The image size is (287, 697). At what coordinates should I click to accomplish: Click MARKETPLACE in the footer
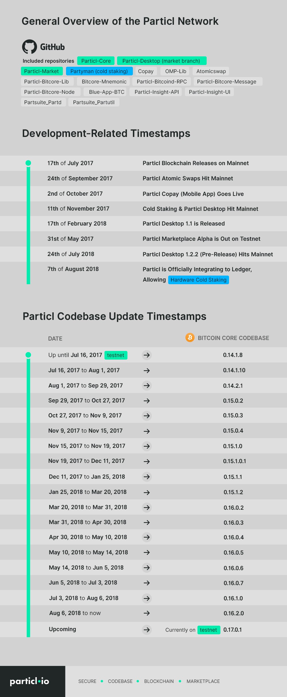pos(203,681)
